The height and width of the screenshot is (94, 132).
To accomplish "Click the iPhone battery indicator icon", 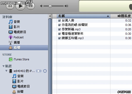I will (39, 71).
